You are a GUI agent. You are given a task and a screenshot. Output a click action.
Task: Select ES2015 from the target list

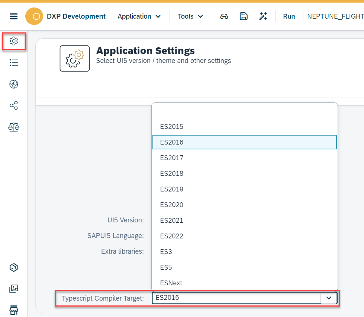244,127
